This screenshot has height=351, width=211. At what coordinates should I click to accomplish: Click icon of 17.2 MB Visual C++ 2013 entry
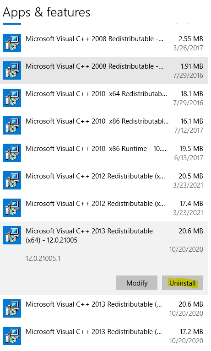pyautogui.click(x=12, y=336)
